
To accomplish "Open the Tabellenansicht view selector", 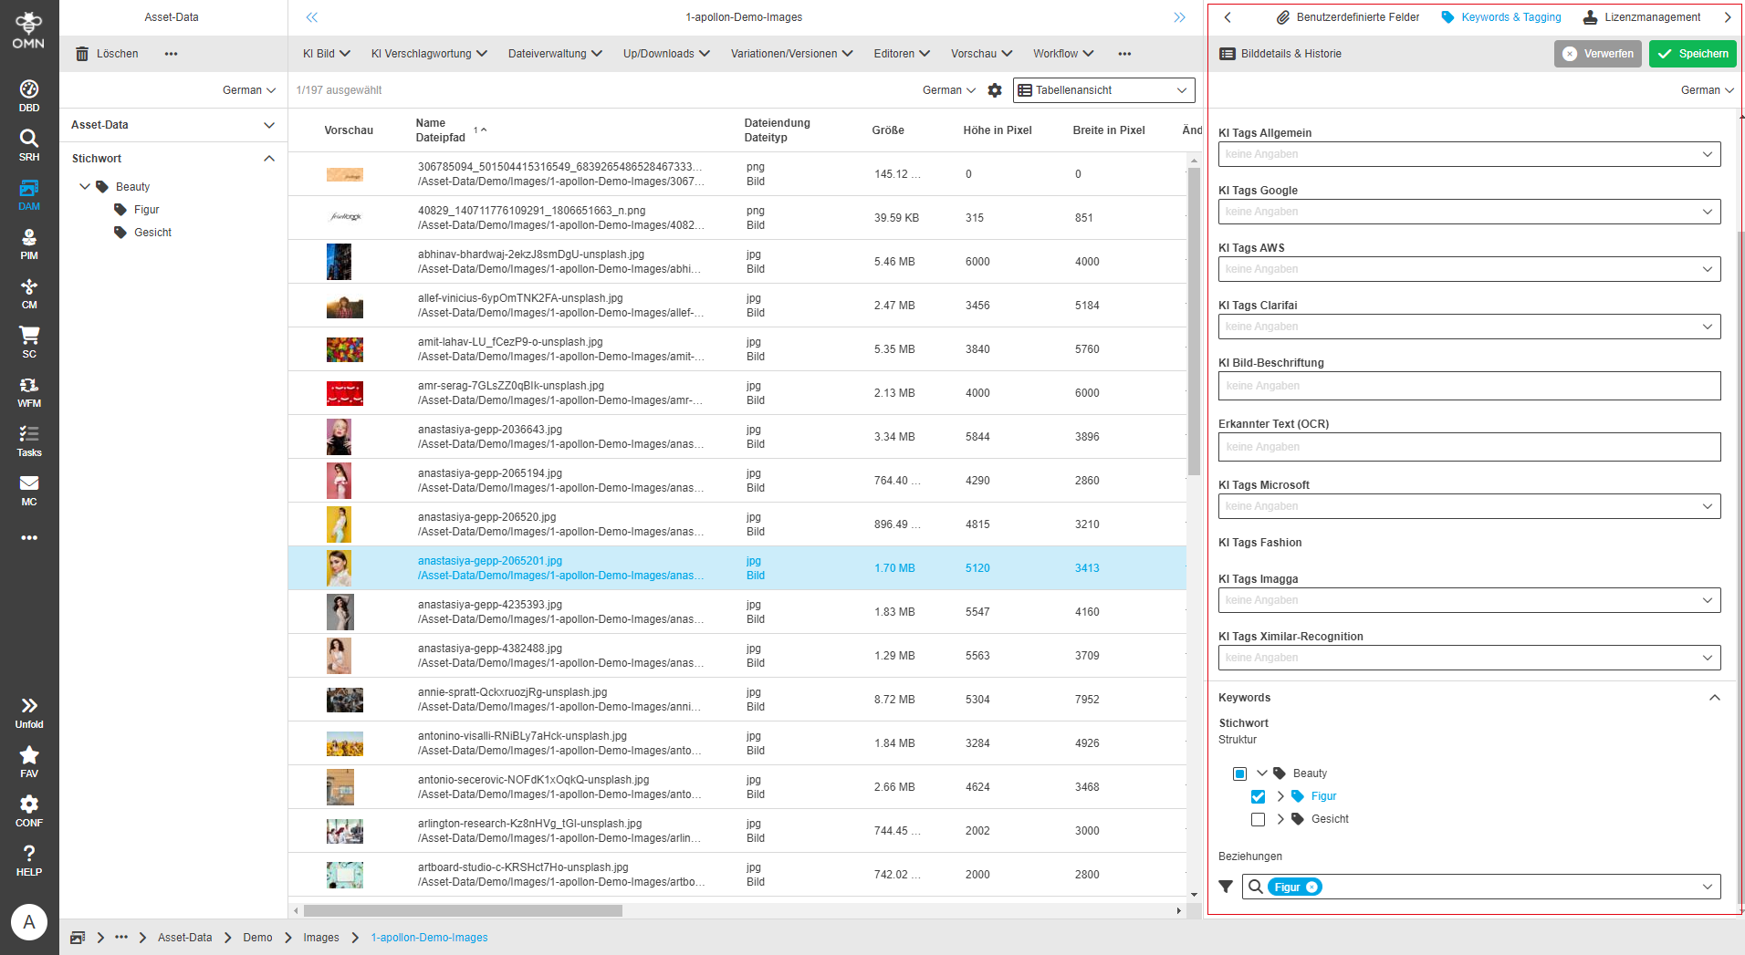I will point(1103,89).
